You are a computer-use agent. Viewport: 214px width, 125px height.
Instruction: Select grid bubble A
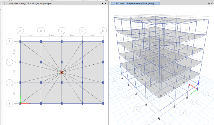click(20, 31)
